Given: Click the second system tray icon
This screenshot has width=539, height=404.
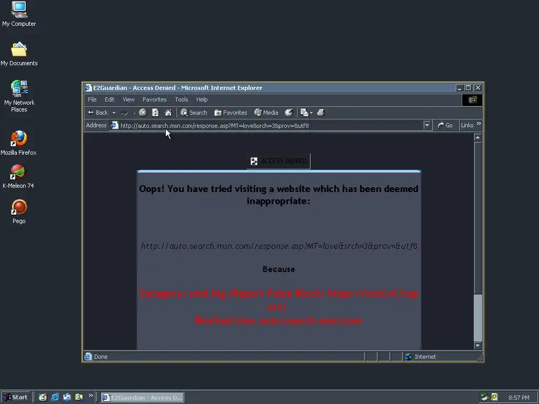Looking at the screenshot, I should click(494, 397).
